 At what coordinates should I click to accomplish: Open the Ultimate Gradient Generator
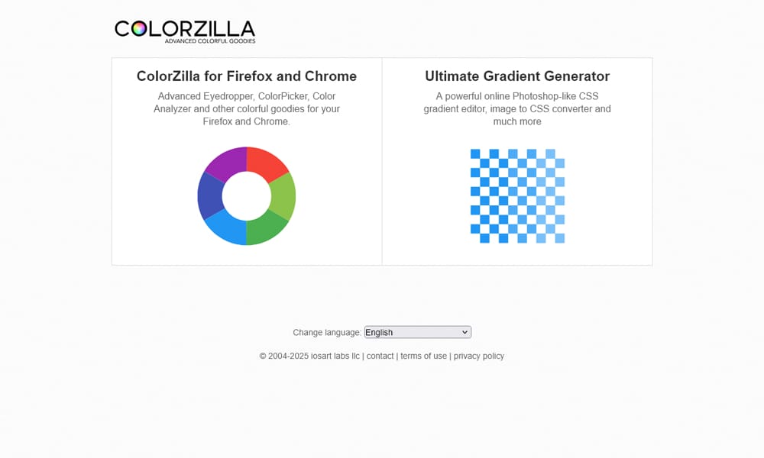(517, 76)
